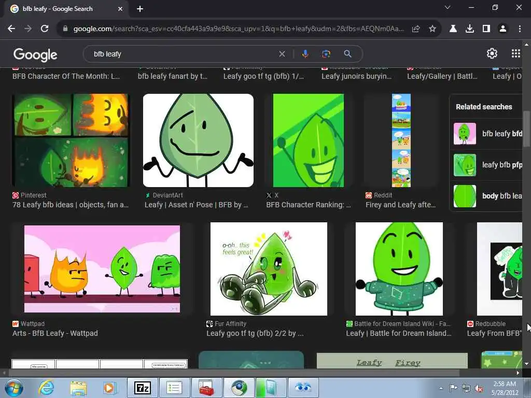Open DeviantArt Leafy Asset n' Pose image
531x398 pixels.
point(198,140)
